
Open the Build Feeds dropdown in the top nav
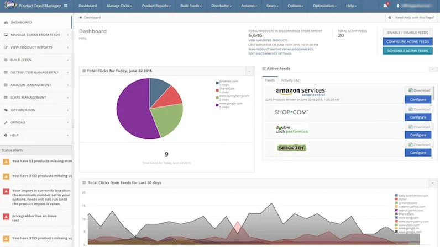191,6
